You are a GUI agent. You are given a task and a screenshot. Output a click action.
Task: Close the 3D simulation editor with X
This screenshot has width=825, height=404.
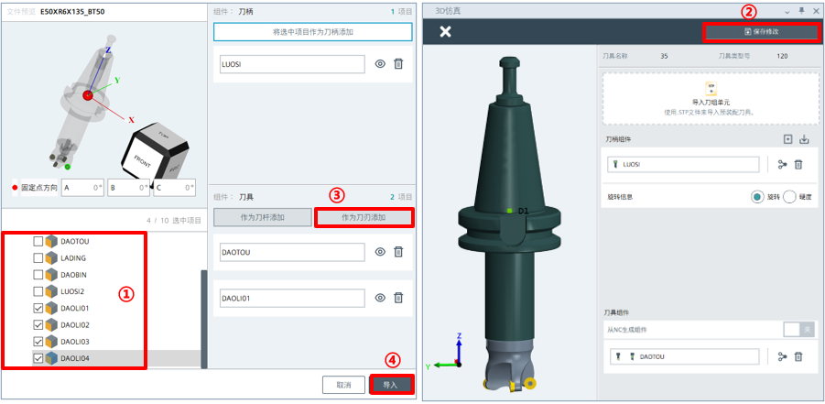[445, 31]
